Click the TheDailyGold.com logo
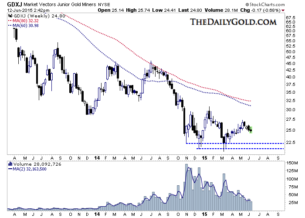 pyautogui.click(x=234, y=22)
